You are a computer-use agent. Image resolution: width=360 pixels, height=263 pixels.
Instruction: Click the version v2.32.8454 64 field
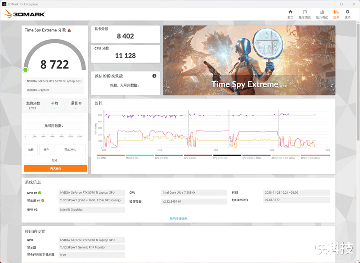pyautogui.click(x=194, y=201)
